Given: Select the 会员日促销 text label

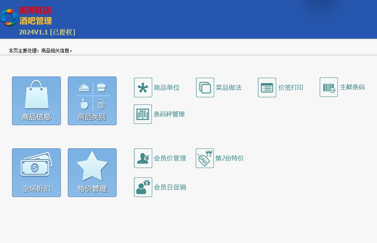Looking at the screenshot, I should [x=170, y=187].
